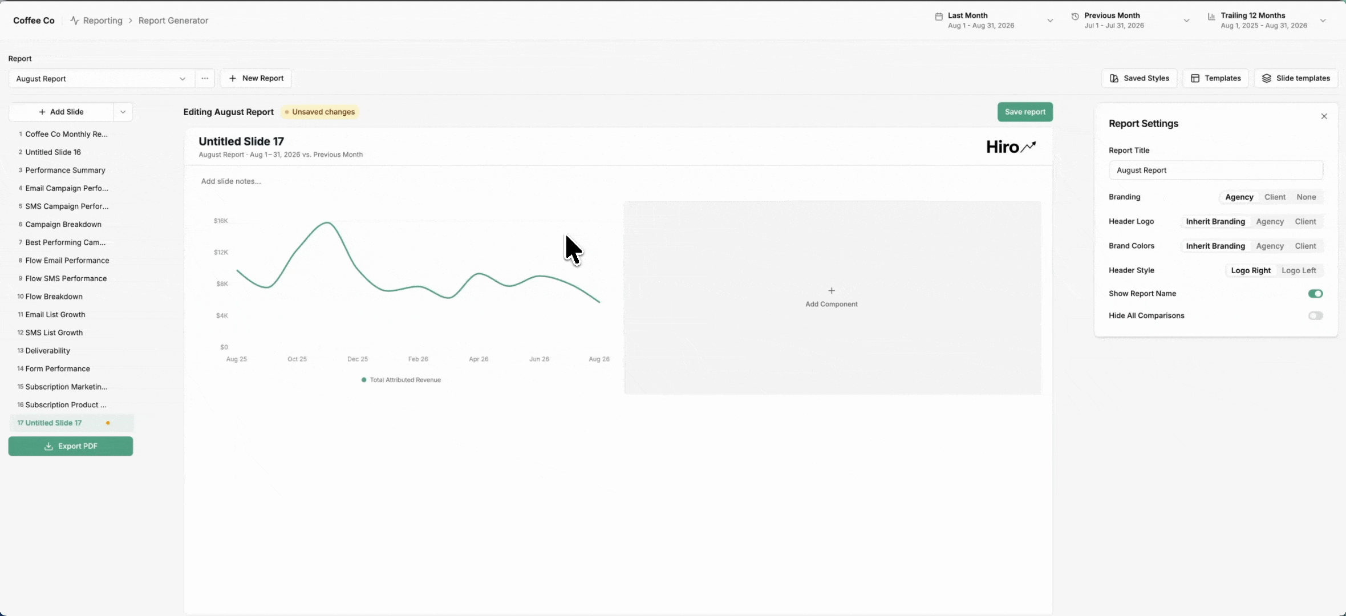Image resolution: width=1346 pixels, height=616 pixels.
Task: Expand the Add Slide options chevron
Action: (x=123, y=112)
